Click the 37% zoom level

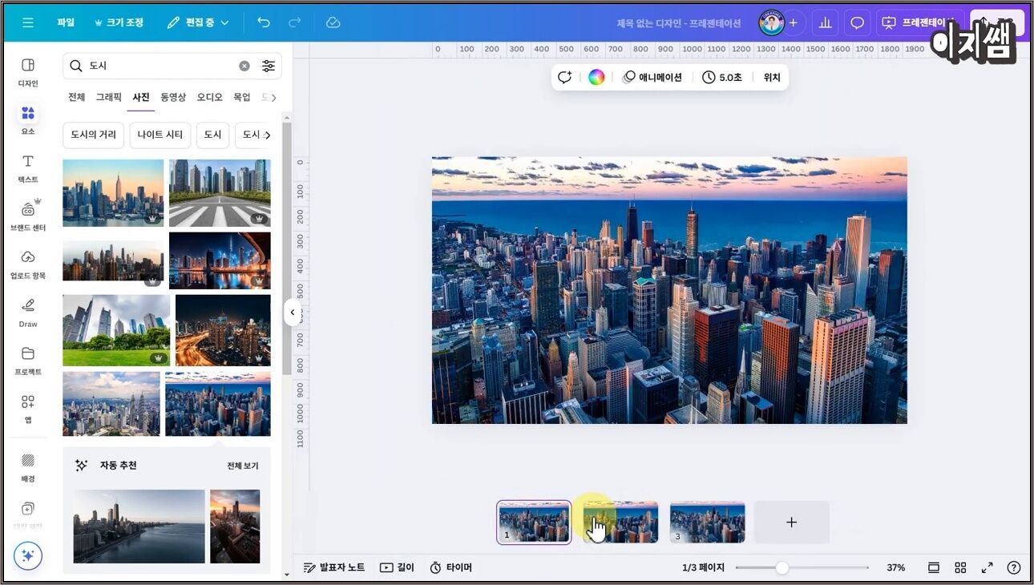point(895,567)
